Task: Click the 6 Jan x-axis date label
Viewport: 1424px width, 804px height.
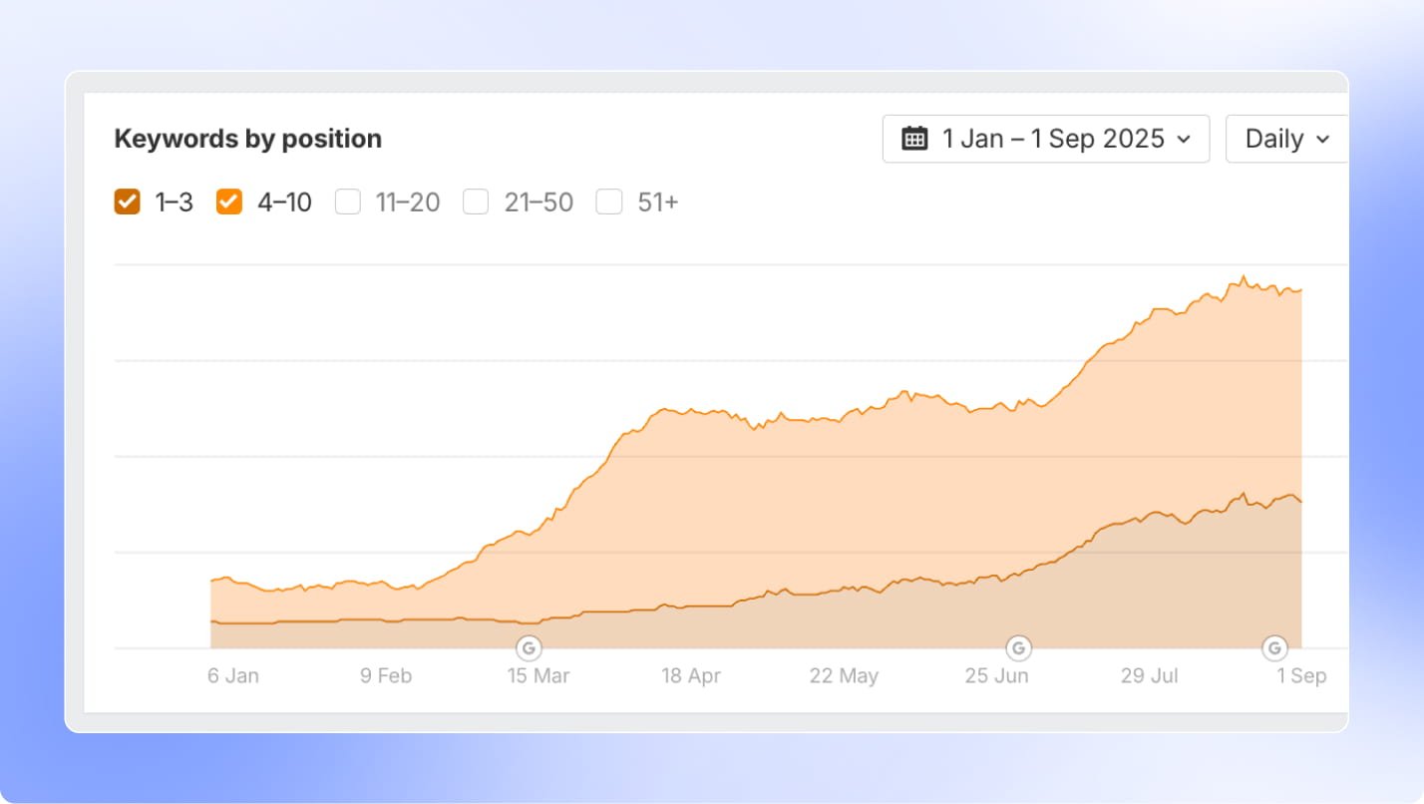Action: (233, 676)
